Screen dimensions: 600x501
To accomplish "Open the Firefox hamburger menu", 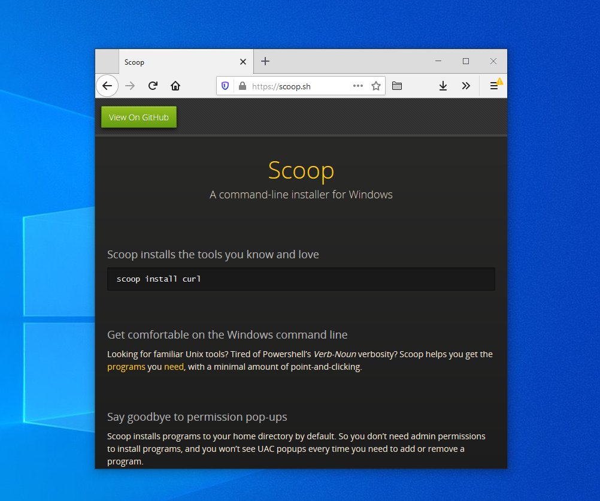I will point(495,86).
